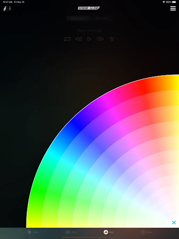Screen dimensions: 179x239
Task: Tap the 10:27 AM clock text
Action: click(x=7, y=2)
